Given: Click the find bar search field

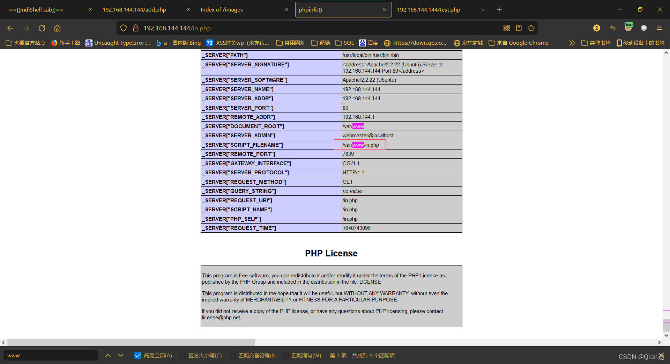Looking at the screenshot, I should (51, 355).
